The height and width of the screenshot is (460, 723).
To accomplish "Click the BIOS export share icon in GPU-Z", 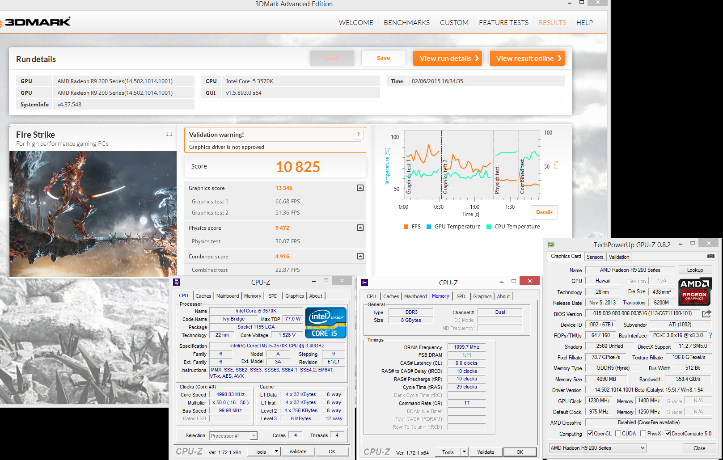I will coord(706,314).
